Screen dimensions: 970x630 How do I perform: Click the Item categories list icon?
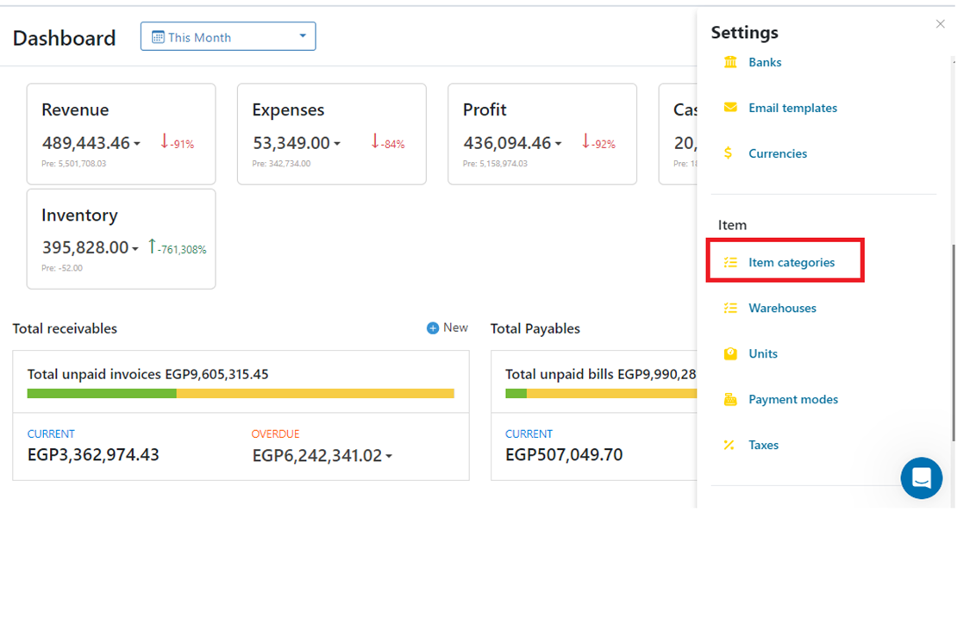click(x=730, y=262)
